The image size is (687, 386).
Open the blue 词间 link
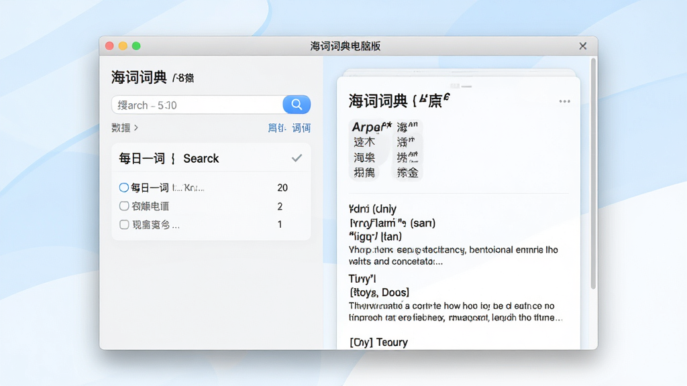(x=301, y=128)
